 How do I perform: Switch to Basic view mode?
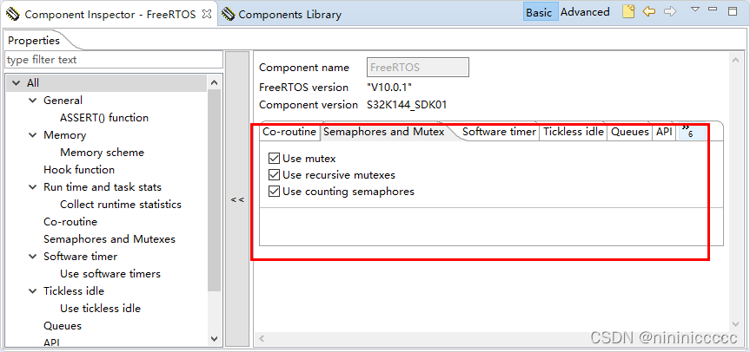(x=539, y=12)
